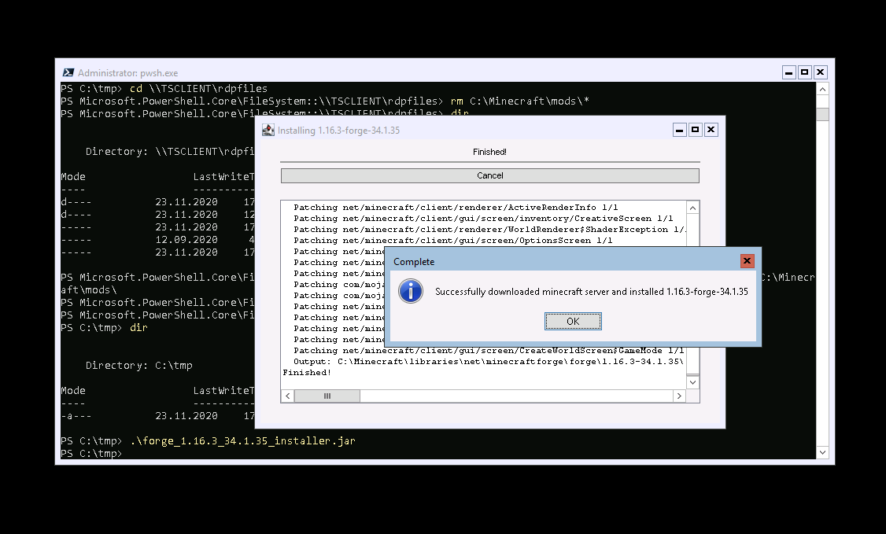
Task: Click the 'WorldRenderer$ShaderException' log line
Action: click(x=490, y=229)
